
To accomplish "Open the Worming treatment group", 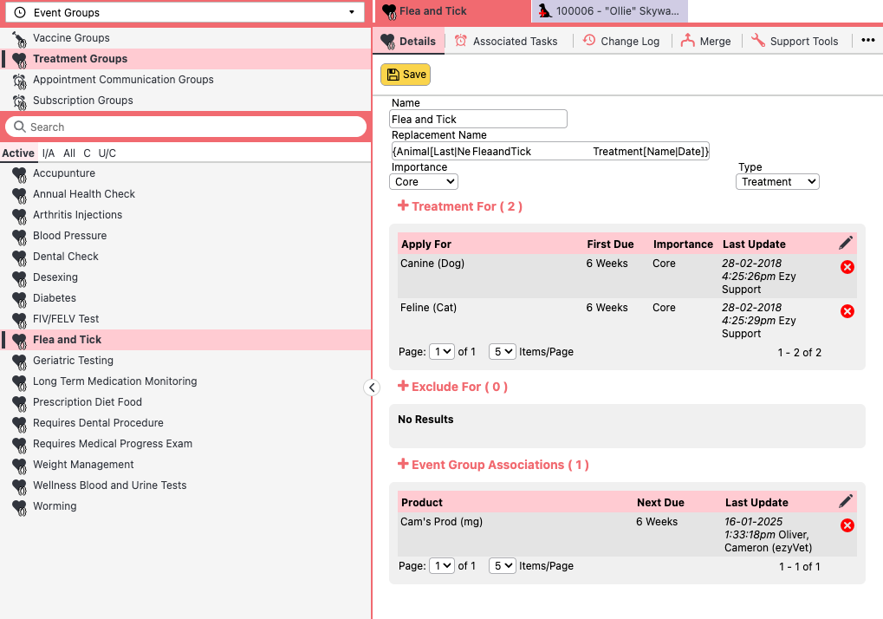I will (x=55, y=506).
